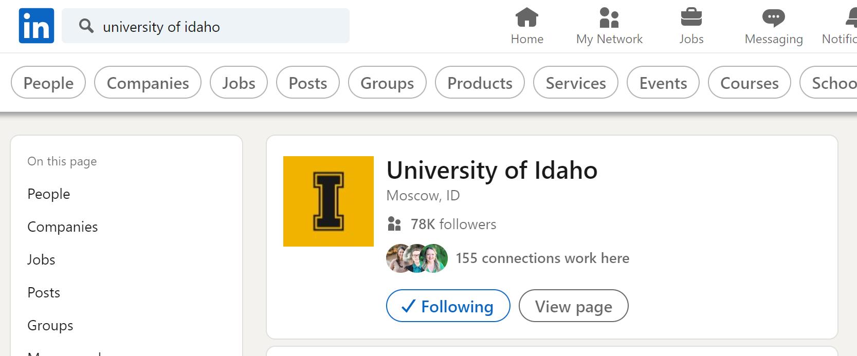The height and width of the screenshot is (356, 857).
Task: Open Jobs briefcase icon
Action: coord(691,17)
